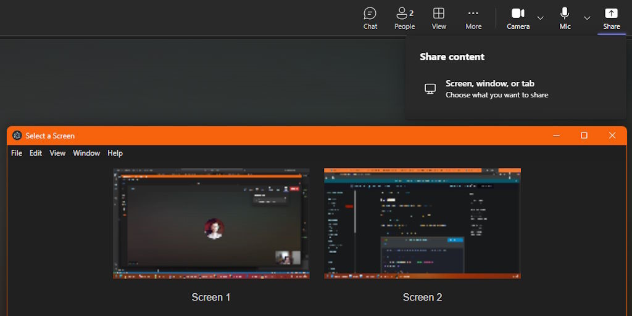
Task: Open the View menu in Select a Screen
Action: click(x=57, y=153)
